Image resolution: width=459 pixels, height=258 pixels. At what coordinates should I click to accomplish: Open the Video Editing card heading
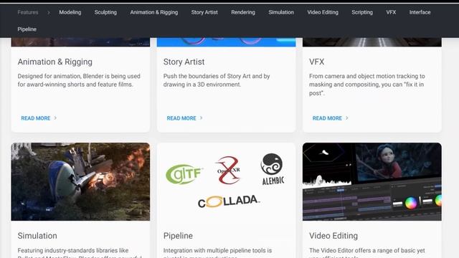[x=333, y=236]
